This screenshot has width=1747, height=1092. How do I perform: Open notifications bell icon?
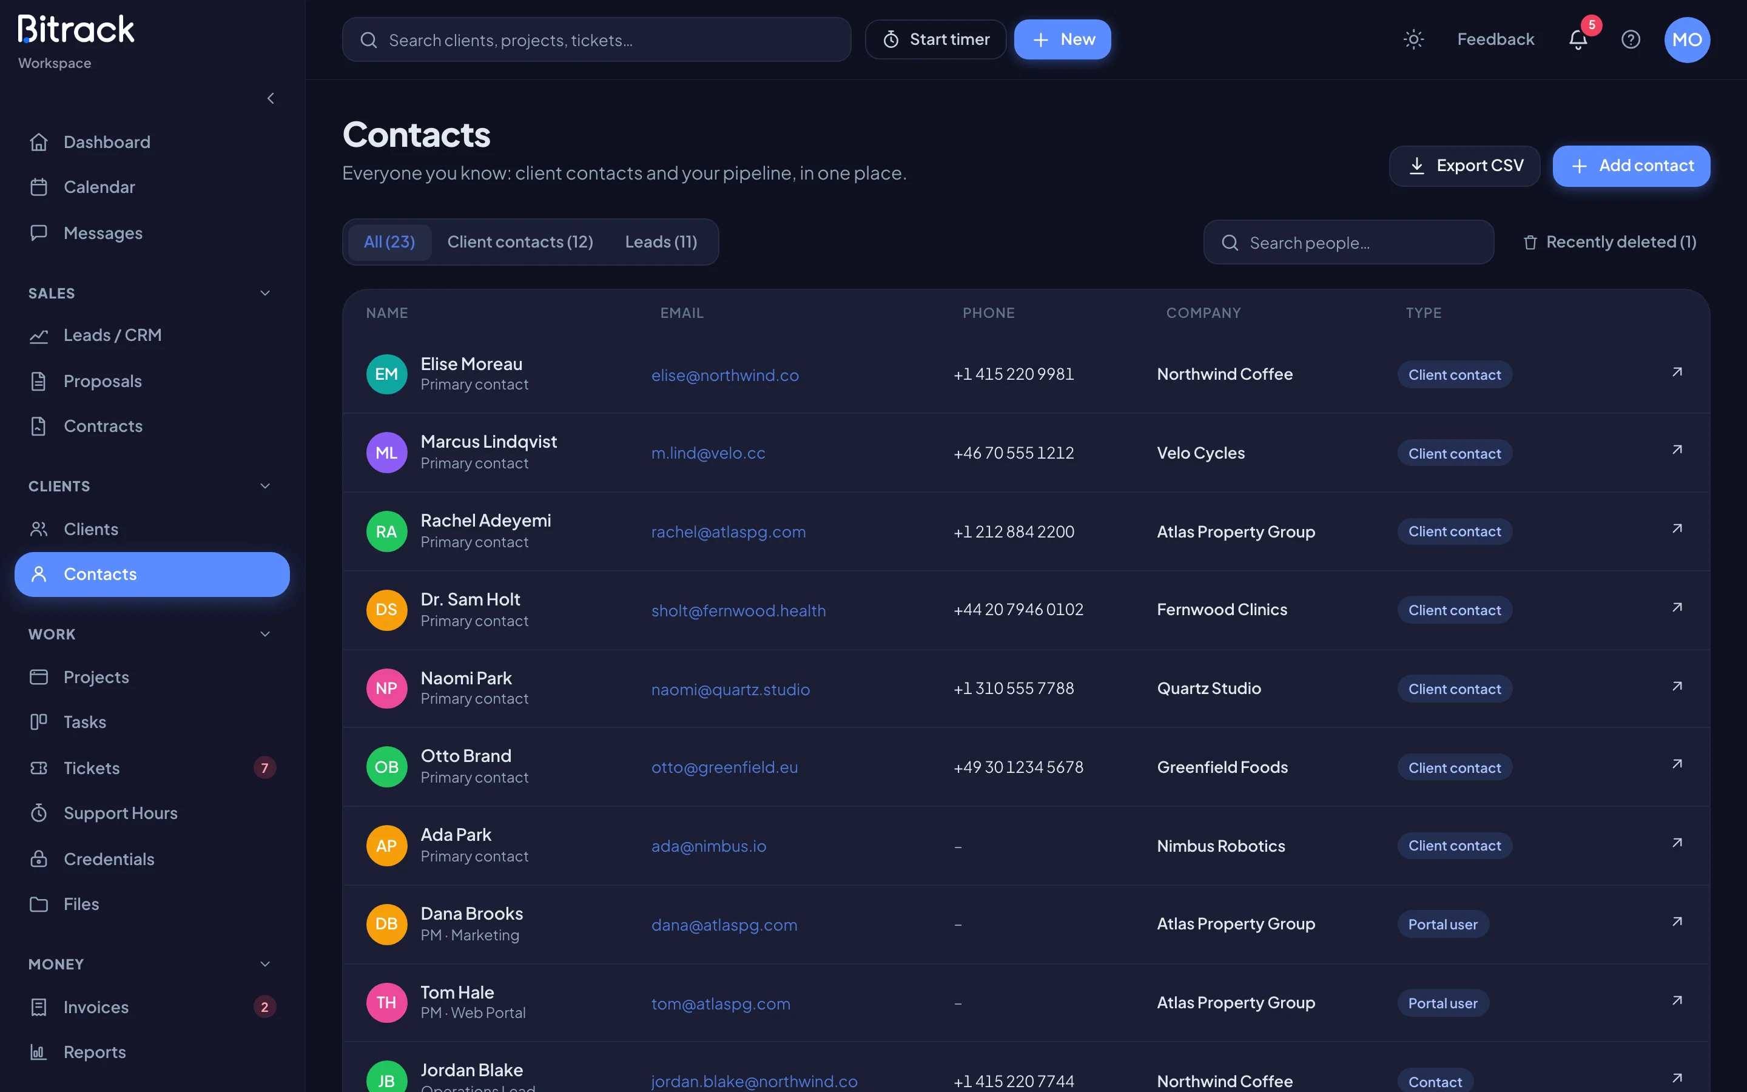pyautogui.click(x=1578, y=39)
